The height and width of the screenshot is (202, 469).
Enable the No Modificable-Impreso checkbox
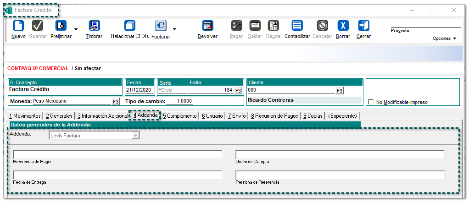coord(371,103)
